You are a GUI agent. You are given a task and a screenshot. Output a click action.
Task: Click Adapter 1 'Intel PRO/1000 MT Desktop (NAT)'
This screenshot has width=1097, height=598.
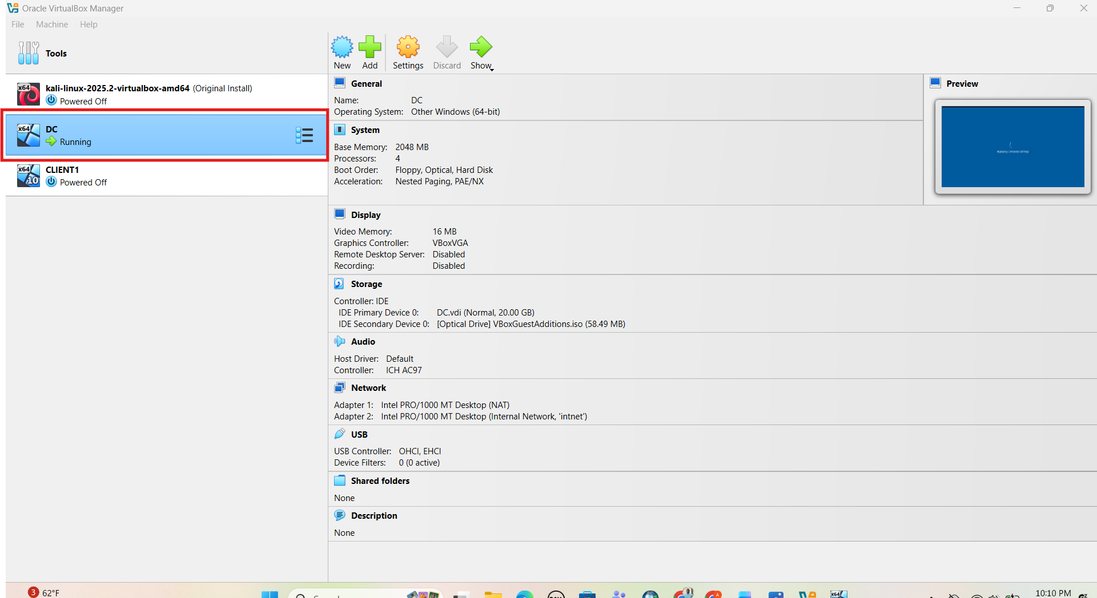445,405
